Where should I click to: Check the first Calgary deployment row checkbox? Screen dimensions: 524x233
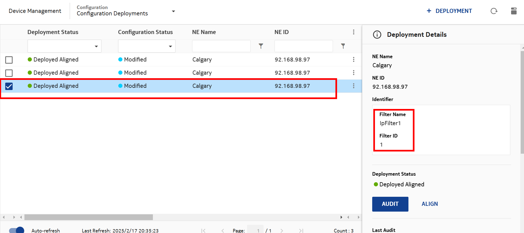pyautogui.click(x=9, y=60)
